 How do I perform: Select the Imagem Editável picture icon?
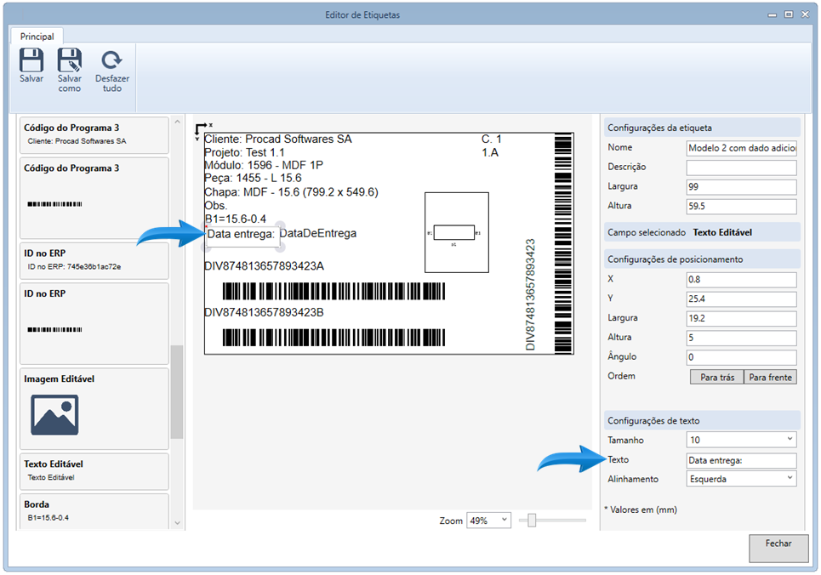click(x=54, y=414)
